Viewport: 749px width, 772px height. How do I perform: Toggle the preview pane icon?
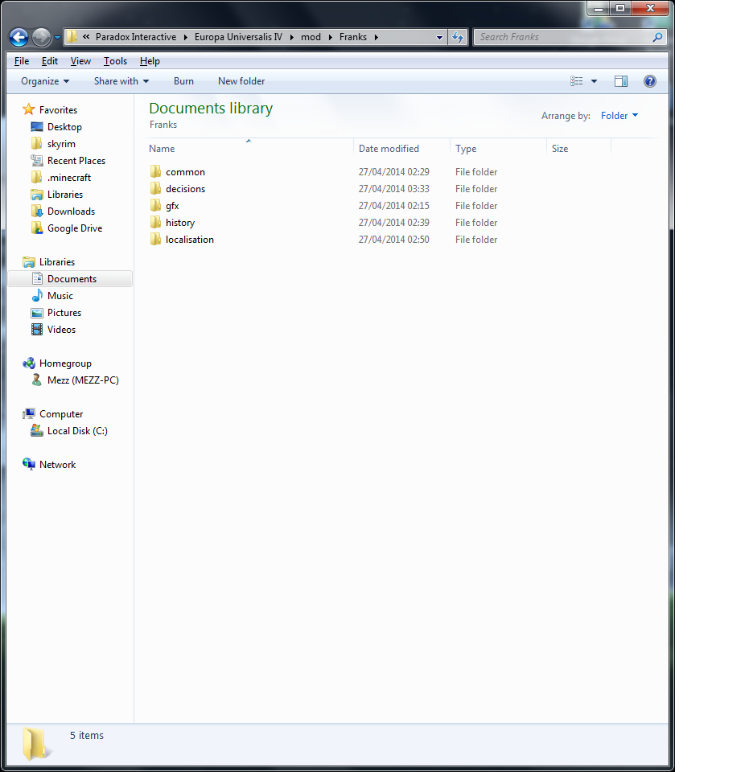point(621,81)
